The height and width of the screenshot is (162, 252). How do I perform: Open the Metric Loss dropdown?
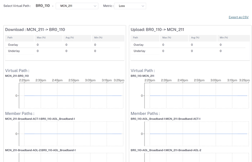pyautogui.click(x=130, y=6)
